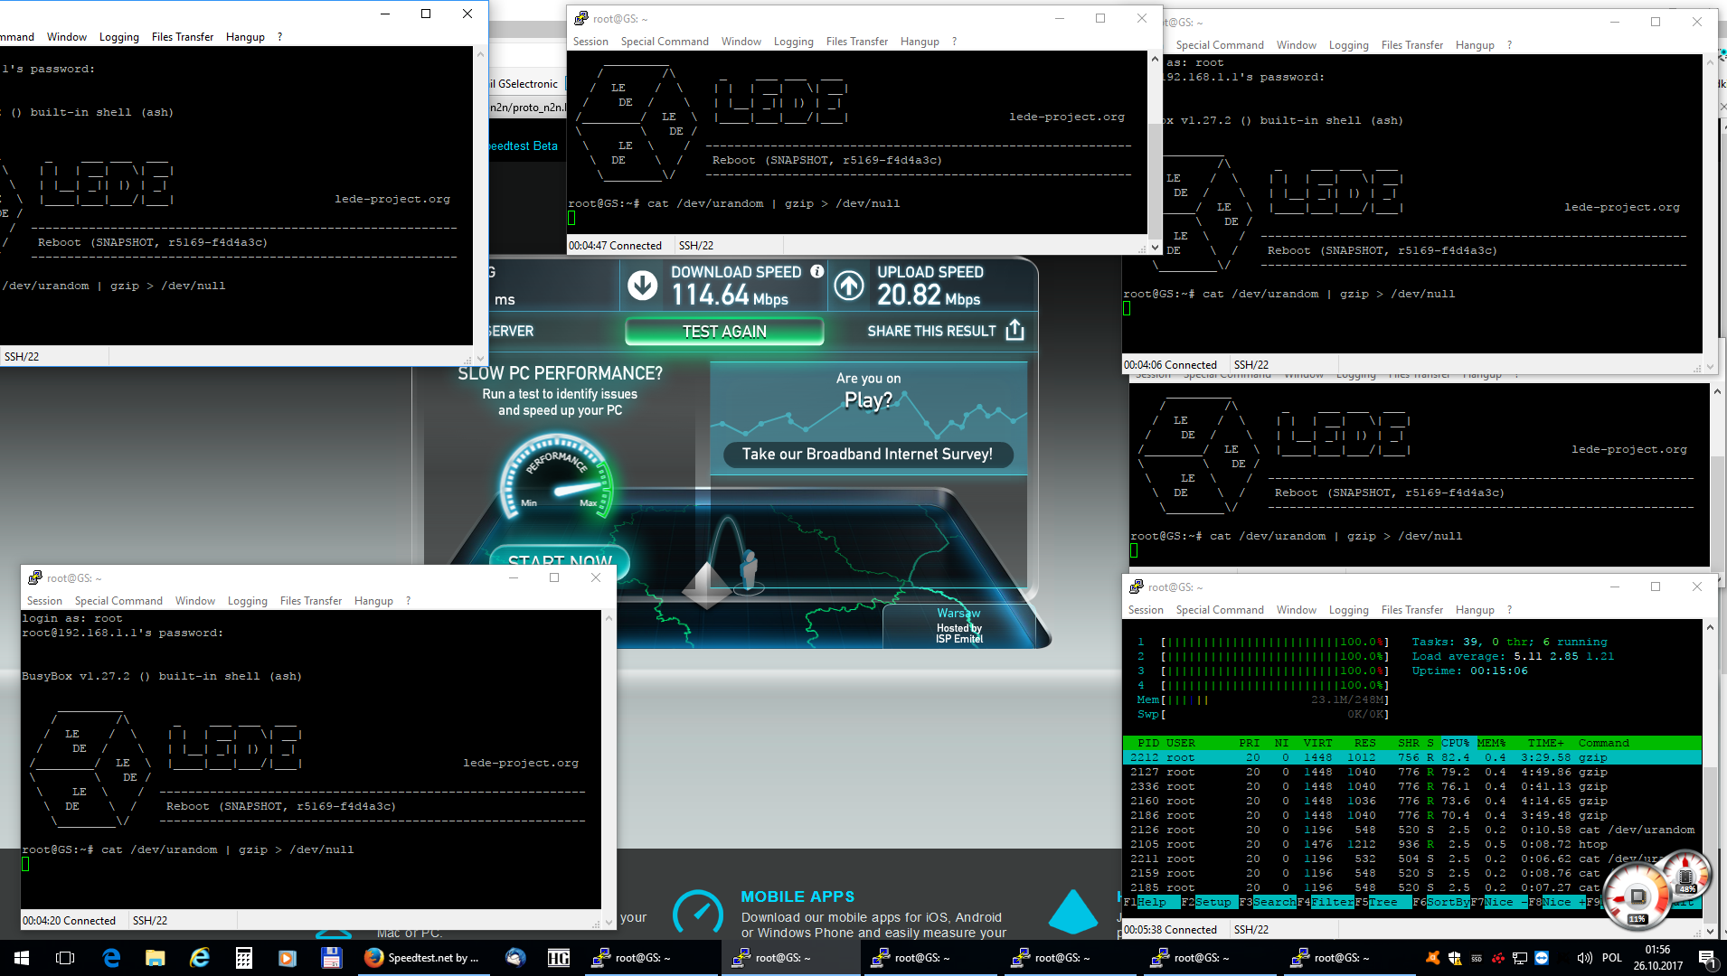Click scroll-down arrow of top-center terminal
Screen dimensions: 1727x976
pos(1155,246)
